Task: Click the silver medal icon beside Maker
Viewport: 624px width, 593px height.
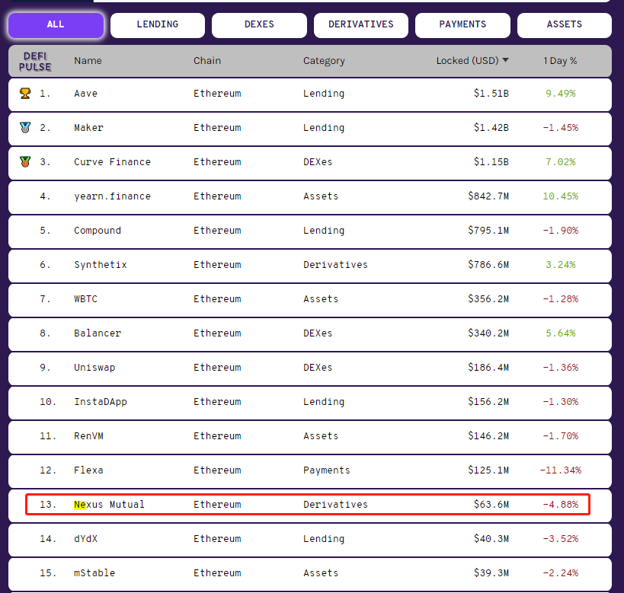Action: (x=25, y=128)
